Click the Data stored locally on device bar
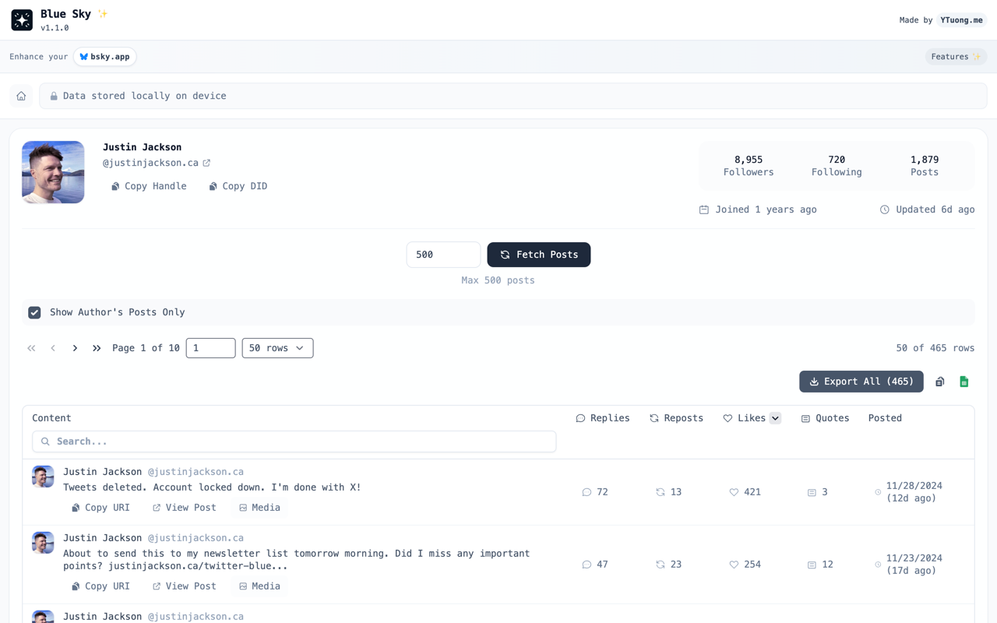The image size is (997, 623). (513, 96)
